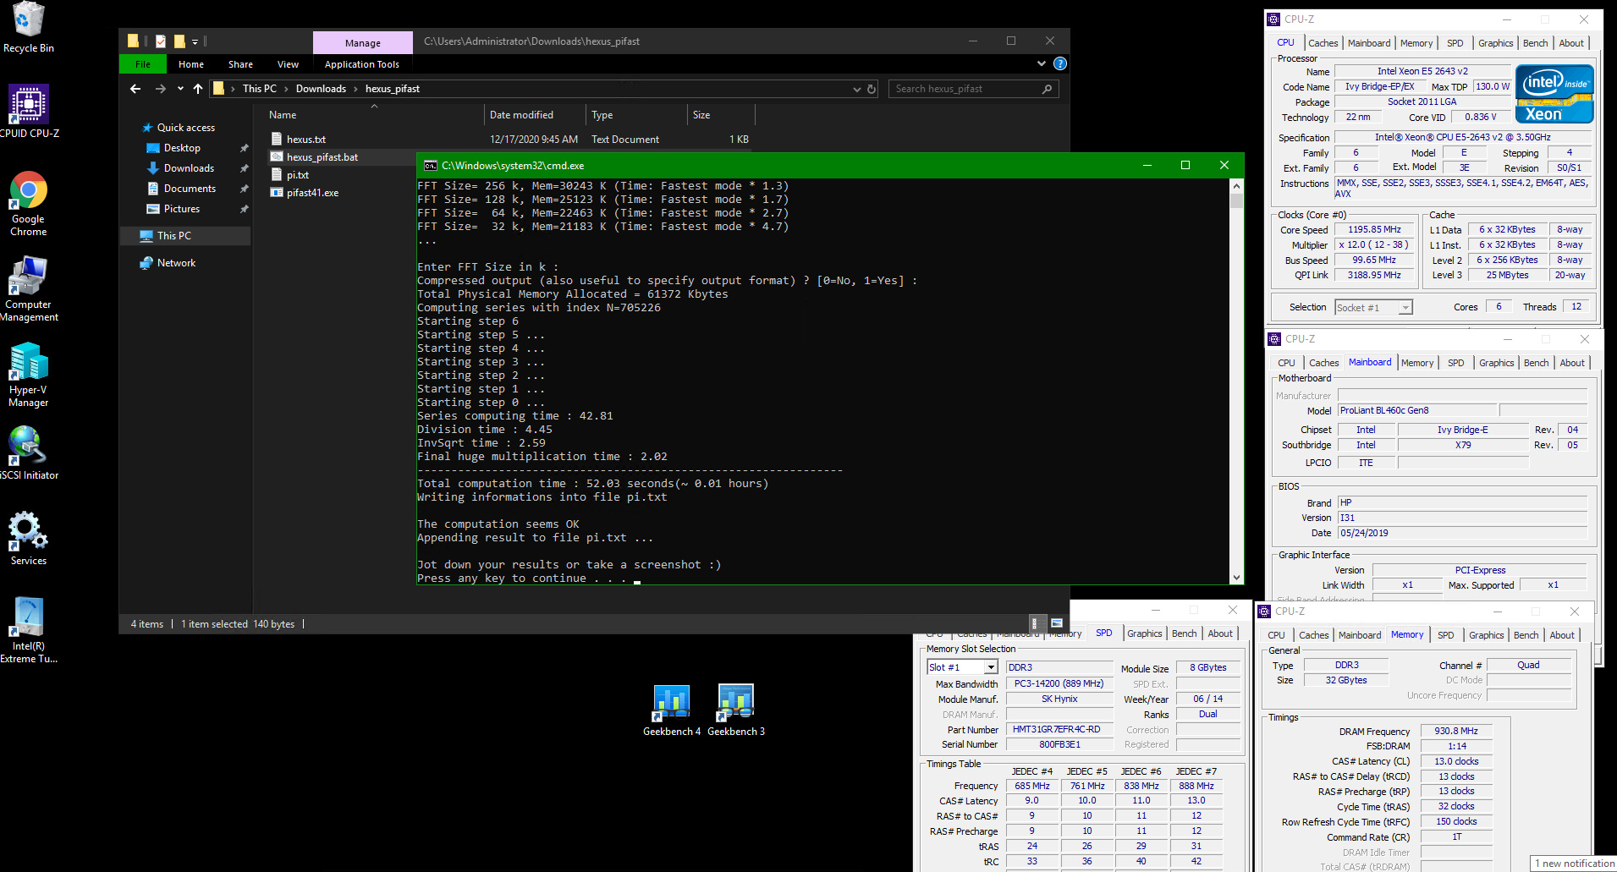This screenshot has height=872, width=1617.
Task: Open the Socket #1 selection dropdown in CPU-Z
Action: [x=1405, y=308]
